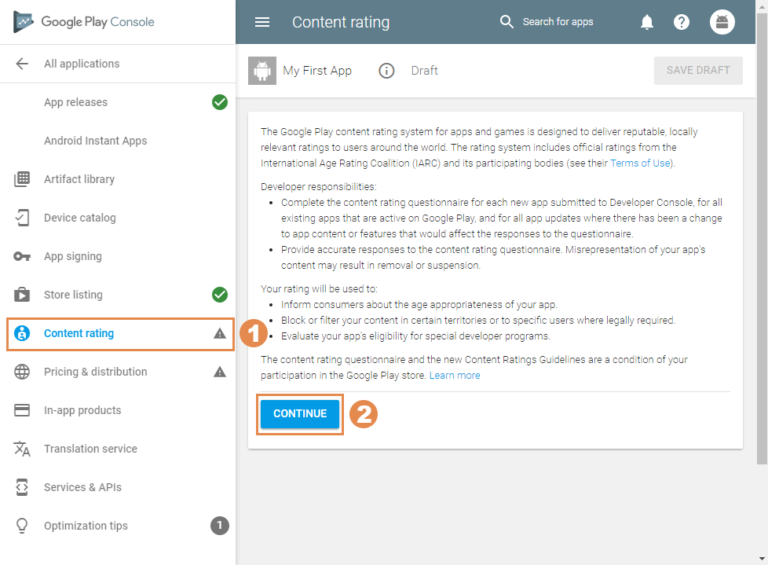Click the Pricing & distribution globe icon
Image resolution: width=768 pixels, height=565 pixels.
point(22,372)
